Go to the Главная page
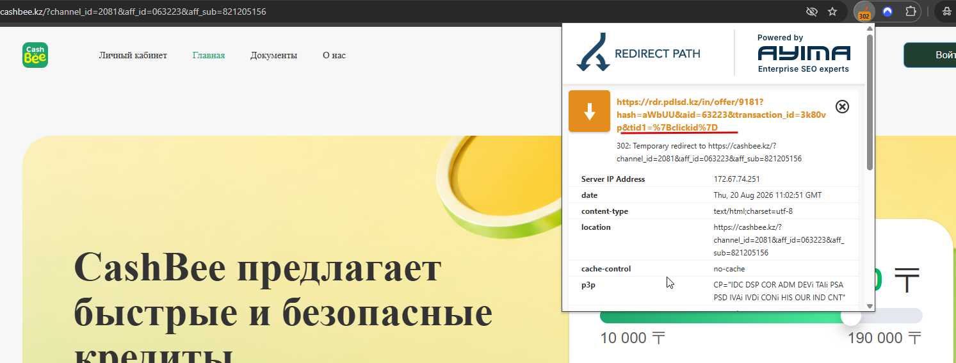 (209, 56)
